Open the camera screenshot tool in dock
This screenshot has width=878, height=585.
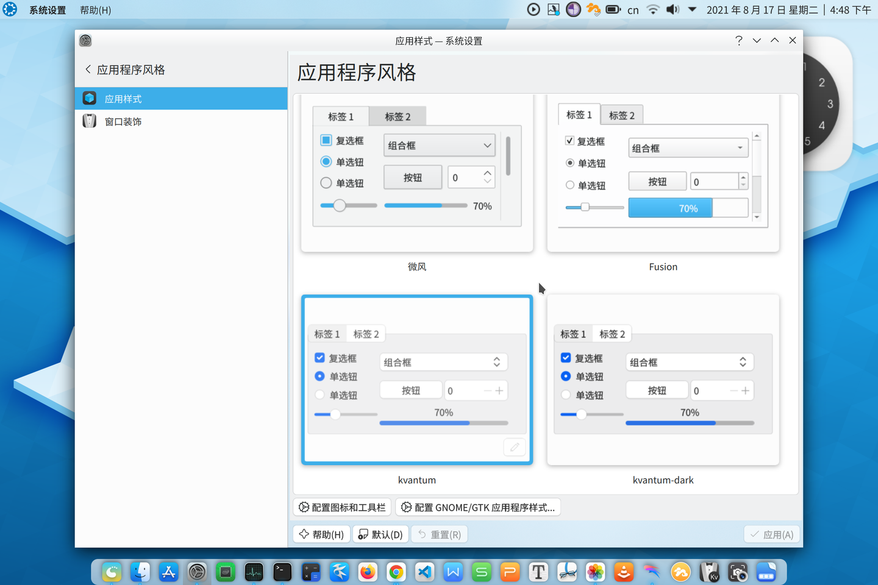(x=738, y=572)
